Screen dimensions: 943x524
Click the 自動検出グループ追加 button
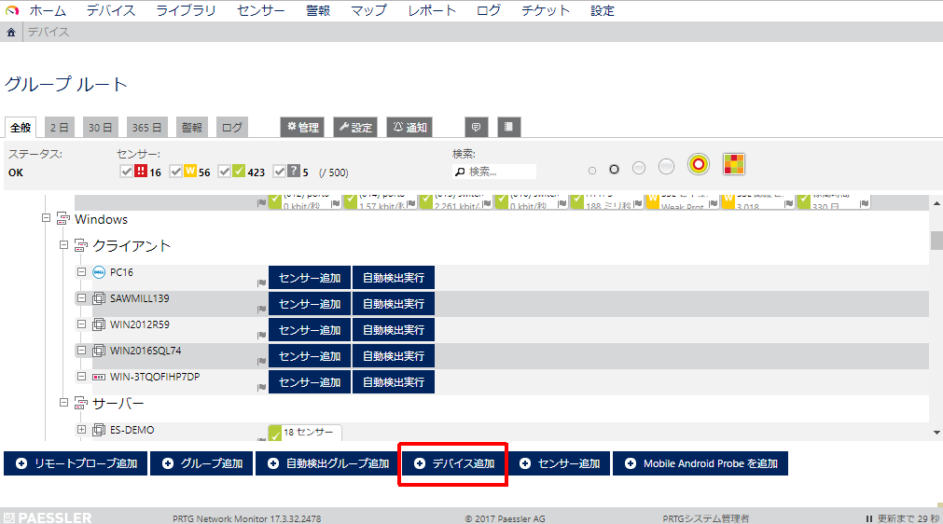pyautogui.click(x=328, y=463)
